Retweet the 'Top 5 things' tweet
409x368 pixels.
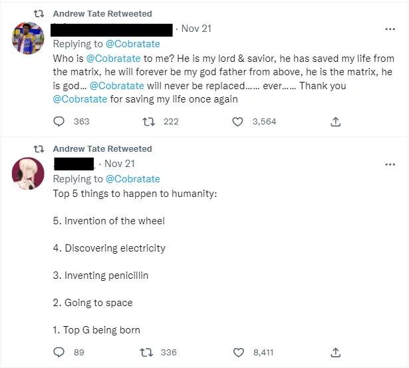click(149, 352)
